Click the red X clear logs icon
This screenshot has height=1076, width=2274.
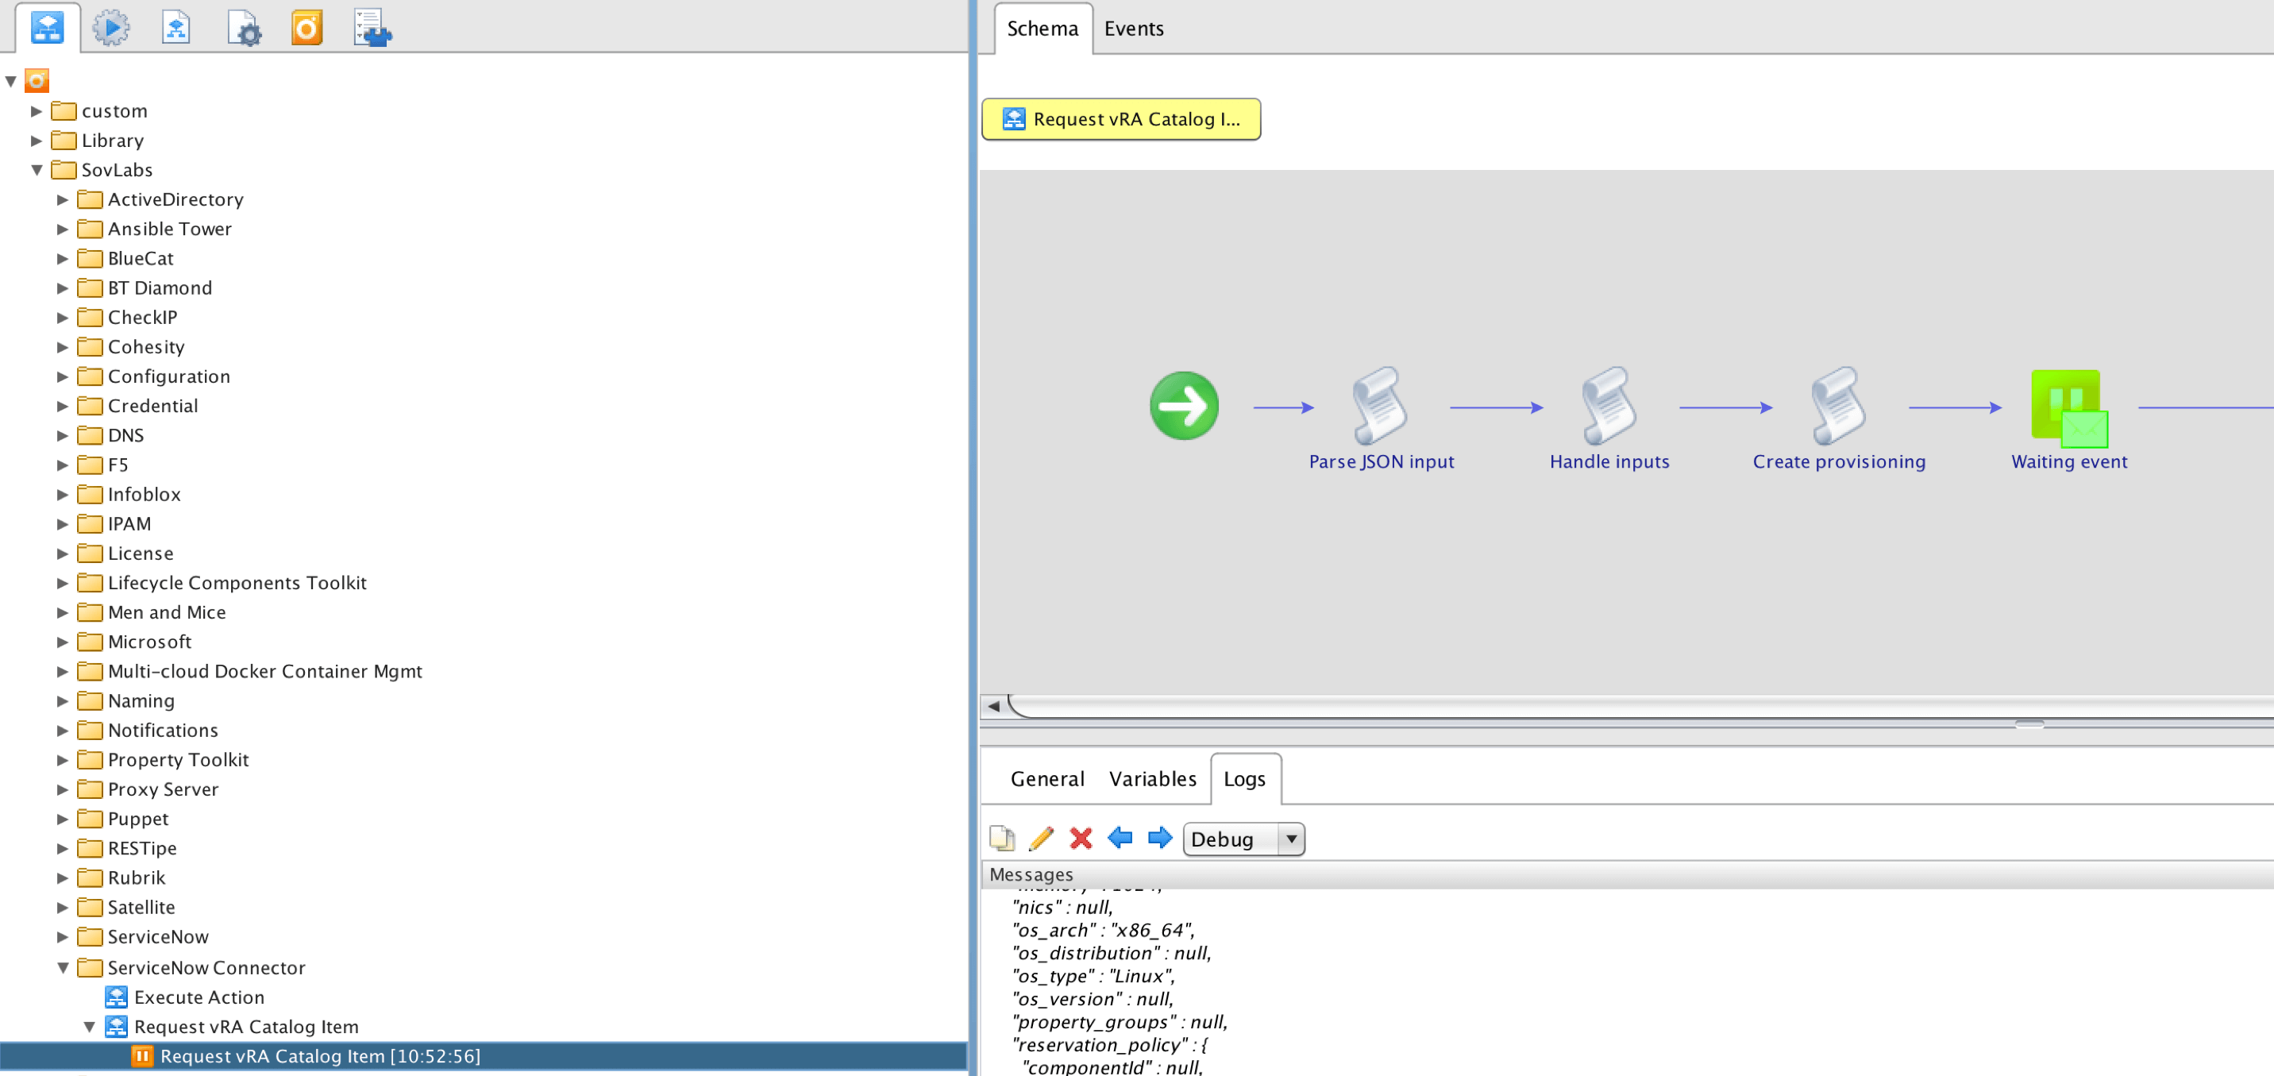[1081, 838]
